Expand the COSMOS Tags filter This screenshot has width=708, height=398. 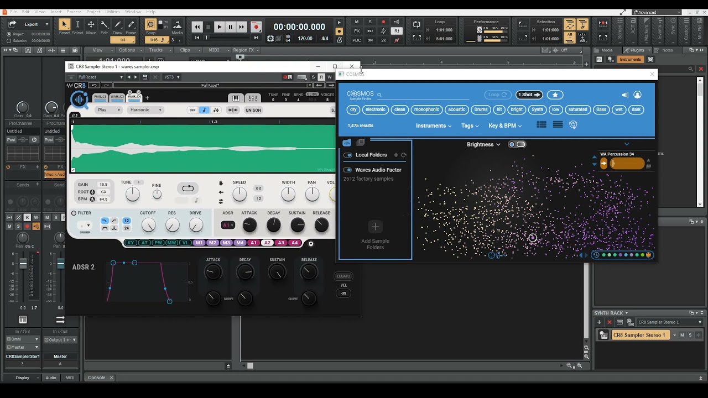(x=470, y=125)
